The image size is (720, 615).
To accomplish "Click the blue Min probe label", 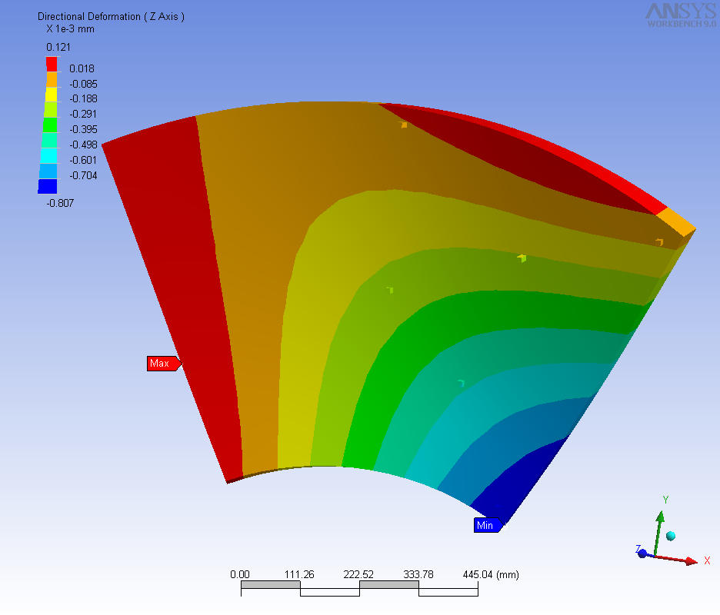I will [488, 525].
